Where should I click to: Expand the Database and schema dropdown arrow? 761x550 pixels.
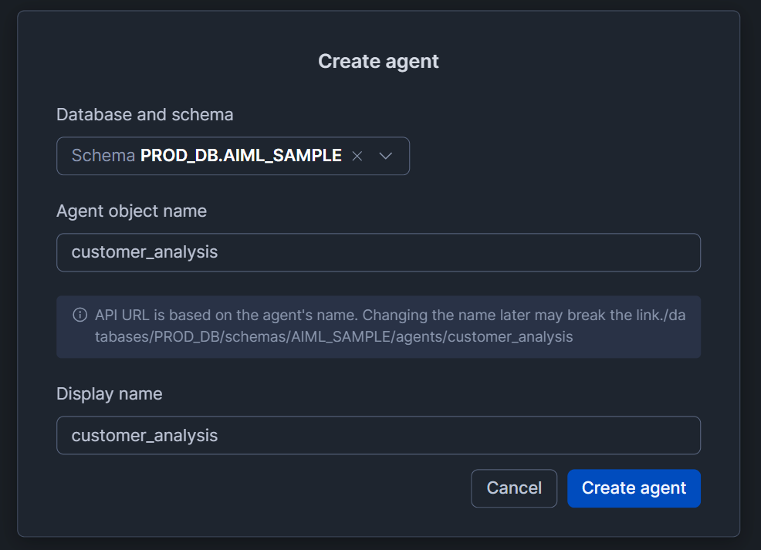(x=386, y=156)
